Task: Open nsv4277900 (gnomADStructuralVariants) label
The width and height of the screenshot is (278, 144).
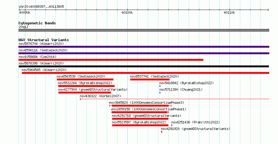Action: 93,89
